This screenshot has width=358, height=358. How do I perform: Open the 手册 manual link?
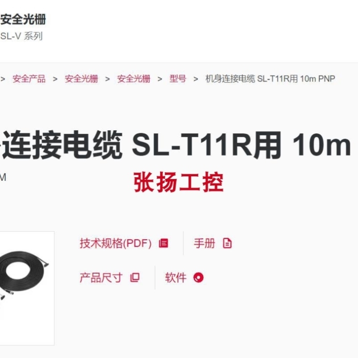205,243
